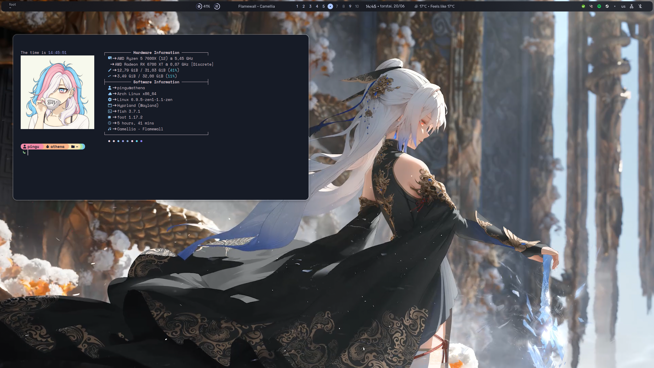This screenshot has width=654, height=368.
Task: Switch to workspace 2
Action: (304, 6)
